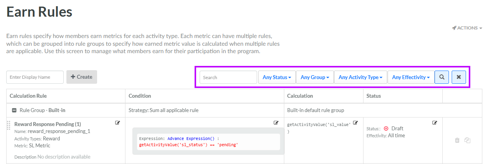Click the Enter Display Name field
The height and width of the screenshot is (164, 487).
[35, 77]
